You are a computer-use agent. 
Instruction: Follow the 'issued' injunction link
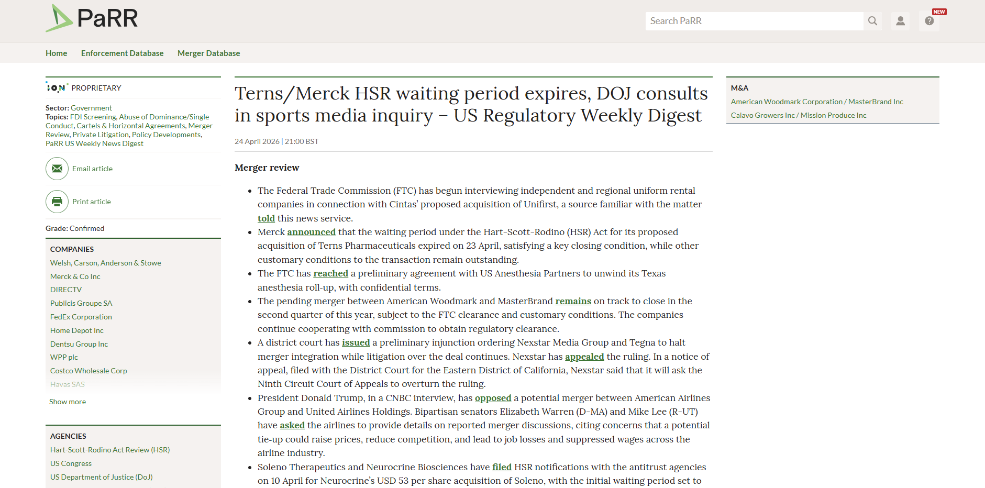[356, 342]
